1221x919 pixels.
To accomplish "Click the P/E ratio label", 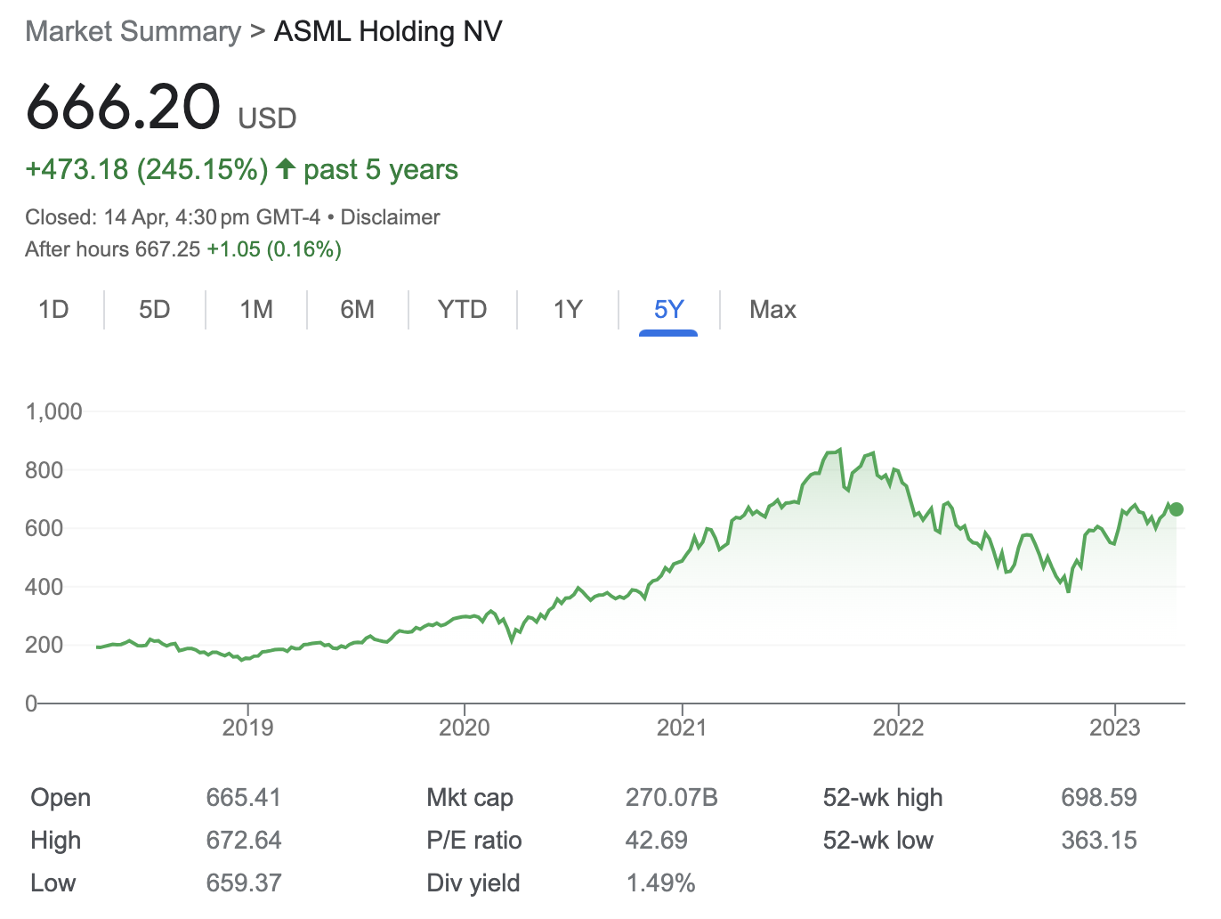I will 473,841.
